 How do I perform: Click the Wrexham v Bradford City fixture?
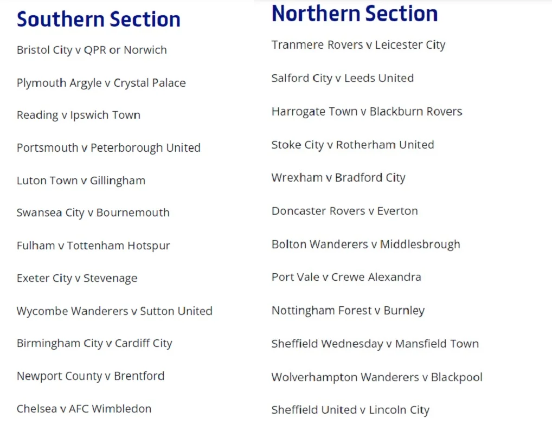pyautogui.click(x=338, y=178)
